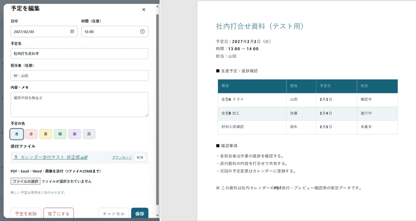Click the 予定を削除 button
The image size is (416, 221).
coord(26,213)
